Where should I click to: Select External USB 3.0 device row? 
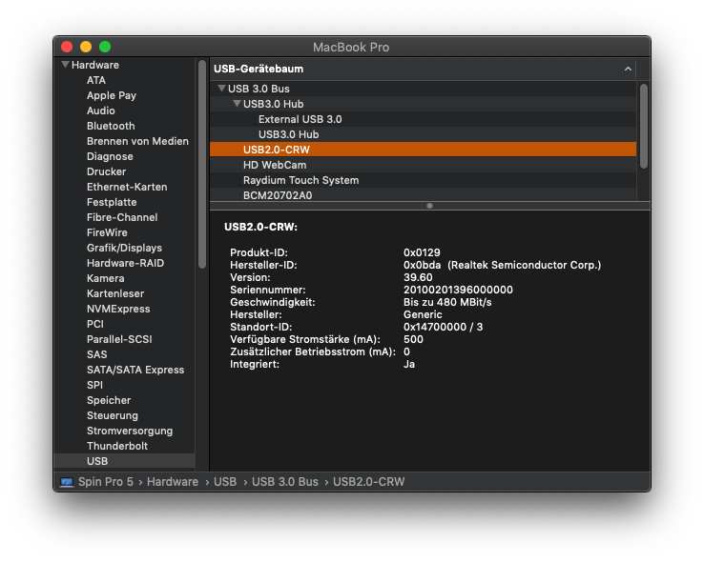coord(423,119)
